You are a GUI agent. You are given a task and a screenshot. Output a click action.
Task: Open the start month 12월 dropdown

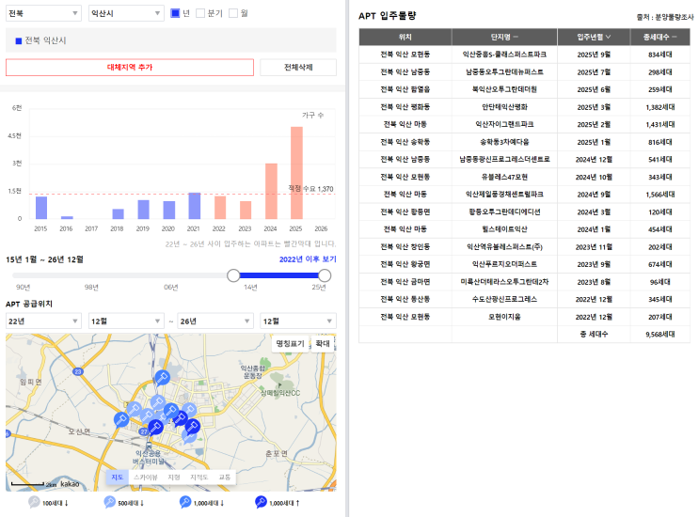point(126,321)
